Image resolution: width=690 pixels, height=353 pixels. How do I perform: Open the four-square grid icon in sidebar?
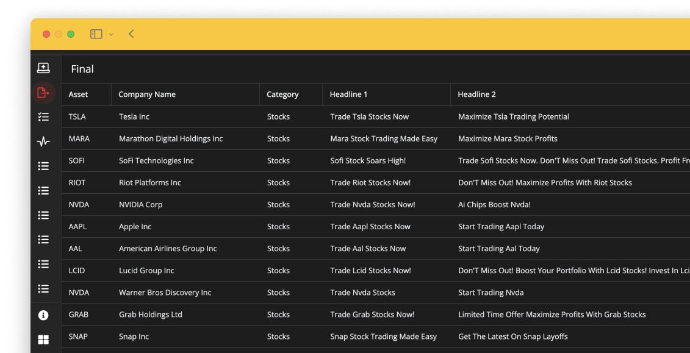click(x=43, y=340)
